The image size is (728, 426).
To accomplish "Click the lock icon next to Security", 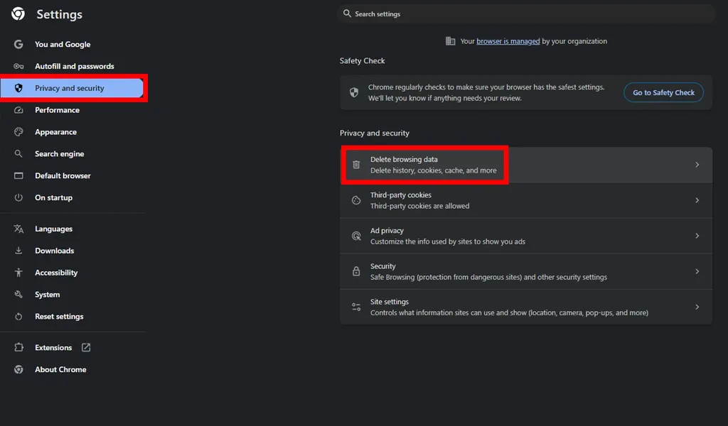I will (x=356, y=271).
